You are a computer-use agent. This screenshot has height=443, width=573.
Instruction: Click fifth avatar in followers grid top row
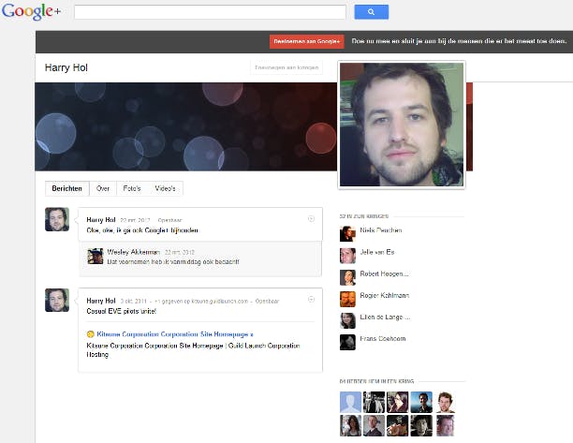tap(445, 402)
